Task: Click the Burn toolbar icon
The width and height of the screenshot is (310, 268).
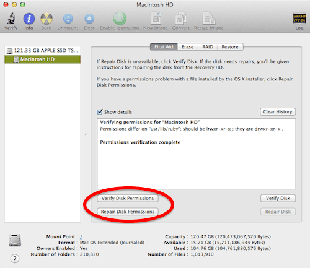Action: 46,19
